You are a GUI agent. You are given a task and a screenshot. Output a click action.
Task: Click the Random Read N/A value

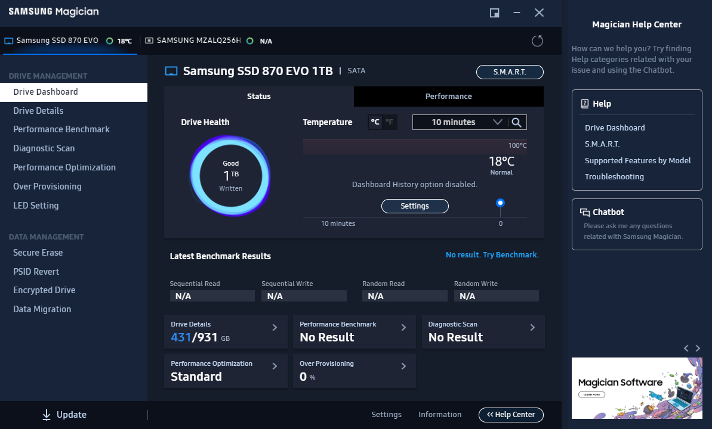click(405, 296)
